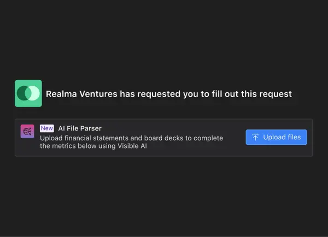The width and height of the screenshot is (328, 237).
Task: Click the upload arrow icon in button
Action: [255, 137]
